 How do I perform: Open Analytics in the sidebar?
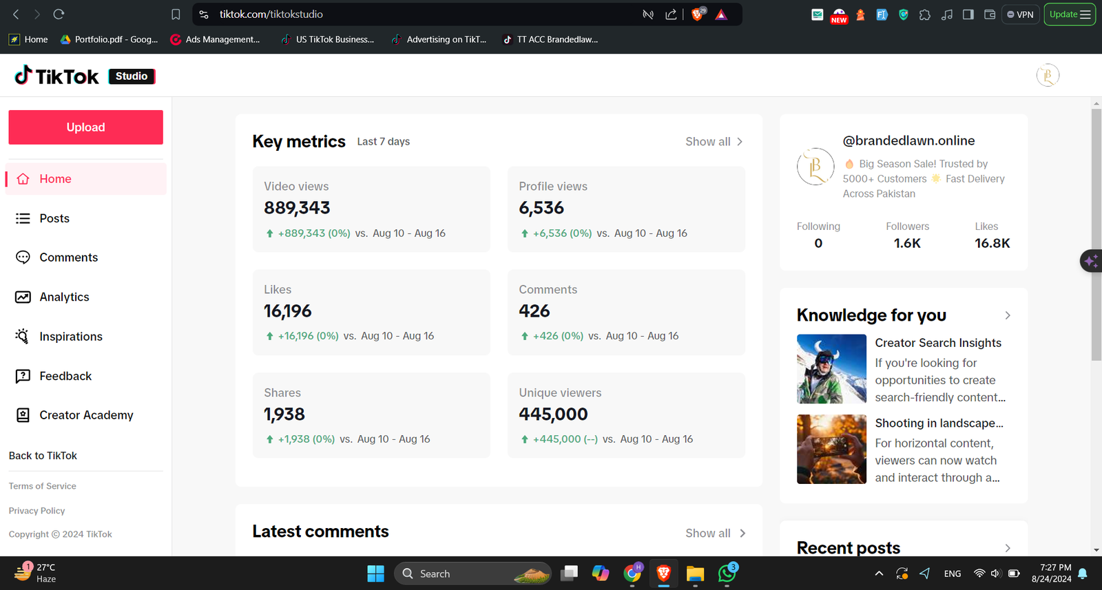pyautogui.click(x=86, y=297)
